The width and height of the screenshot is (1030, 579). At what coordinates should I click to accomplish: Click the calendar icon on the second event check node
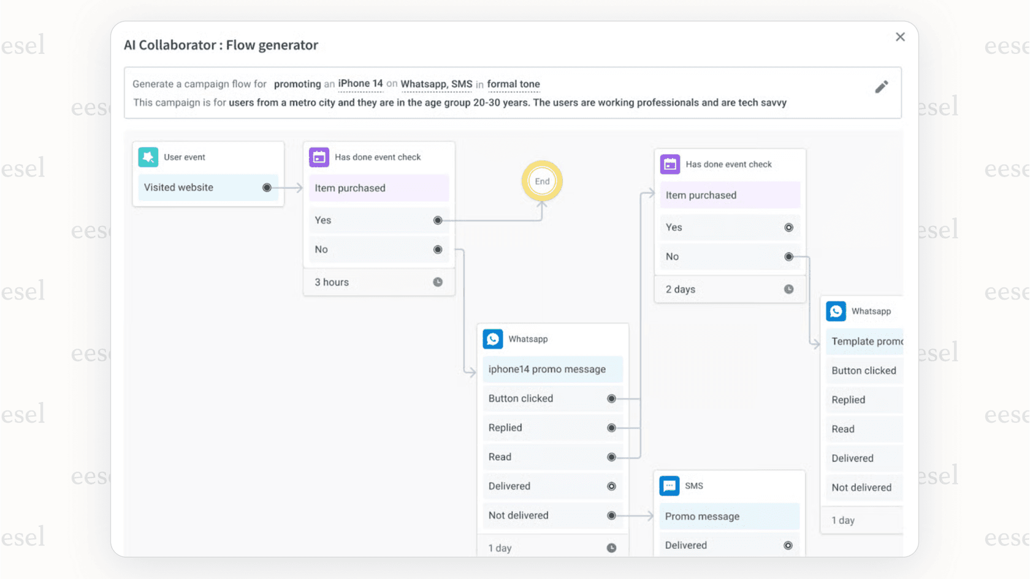click(669, 164)
